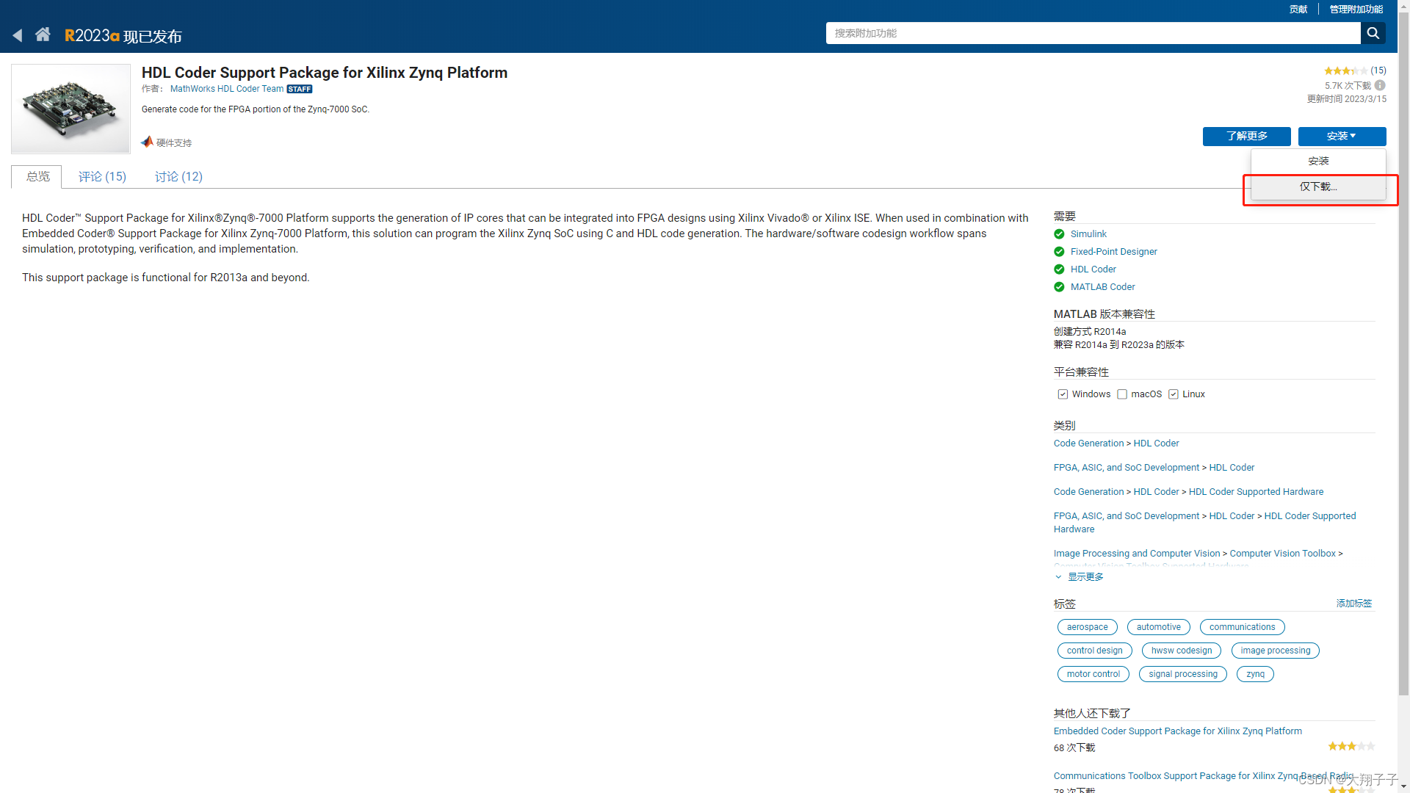The image size is (1410, 793).
Task: Click the back arrow icon
Action: tap(18, 35)
